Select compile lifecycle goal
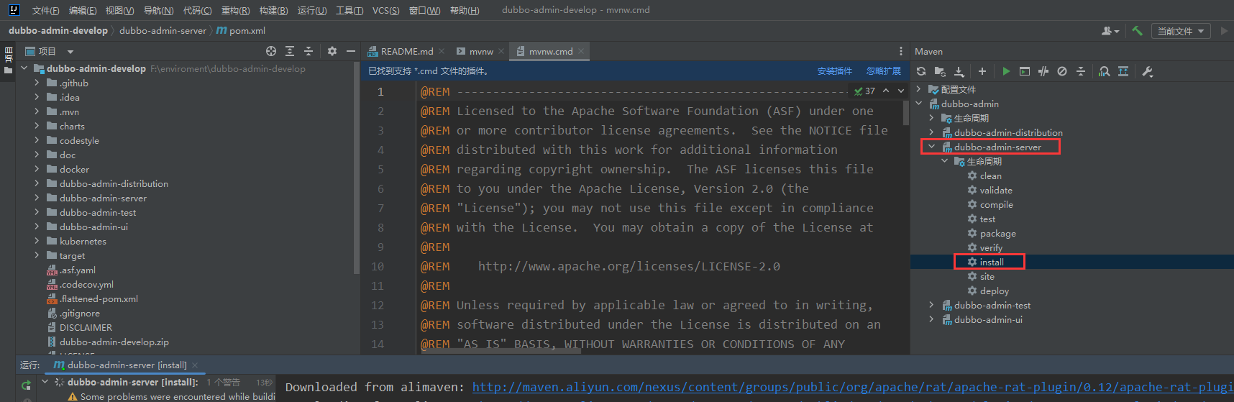The height and width of the screenshot is (402, 1234). coord(996,204)
